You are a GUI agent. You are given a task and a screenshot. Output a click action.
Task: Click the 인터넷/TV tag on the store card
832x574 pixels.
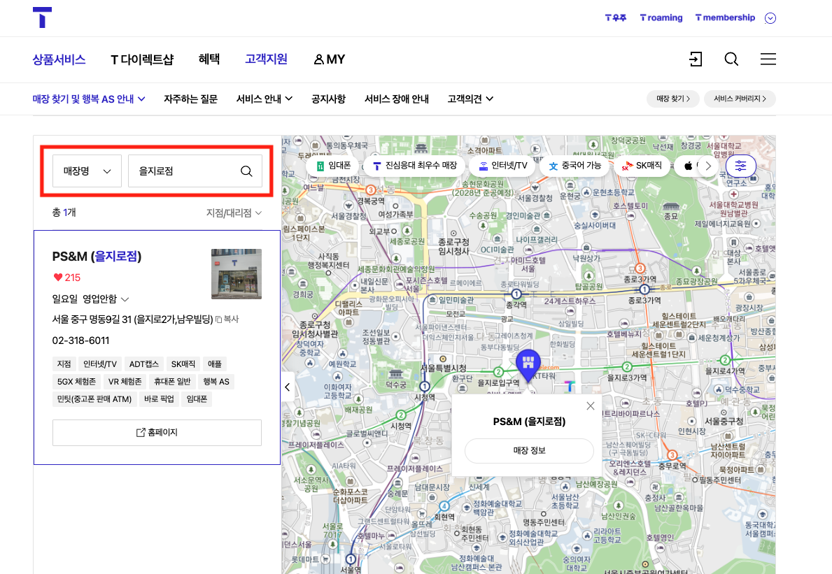point(100,364)
